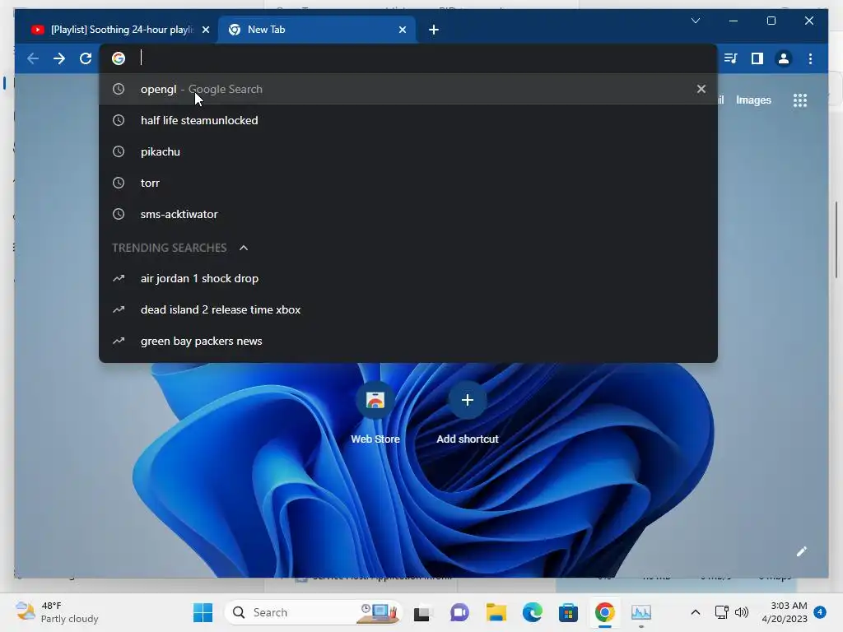Open the Chrome three-dot menu
The width and height of the screenshot is (843, 632).
810,58
